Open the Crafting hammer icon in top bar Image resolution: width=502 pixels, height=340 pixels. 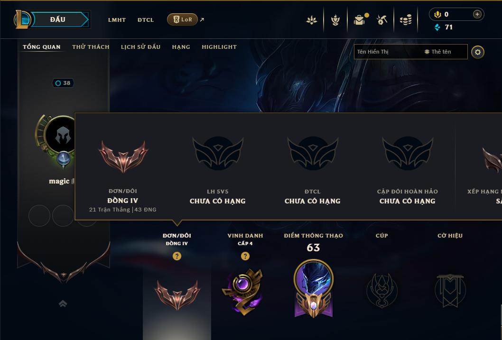click(x=381, y=20)
